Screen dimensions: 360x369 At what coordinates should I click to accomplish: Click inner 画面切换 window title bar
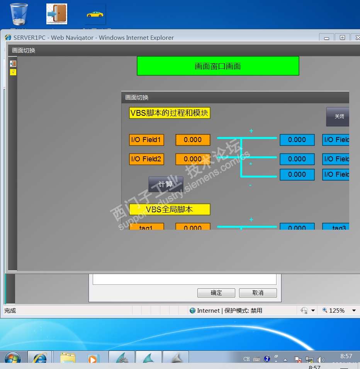pos(235,97)
